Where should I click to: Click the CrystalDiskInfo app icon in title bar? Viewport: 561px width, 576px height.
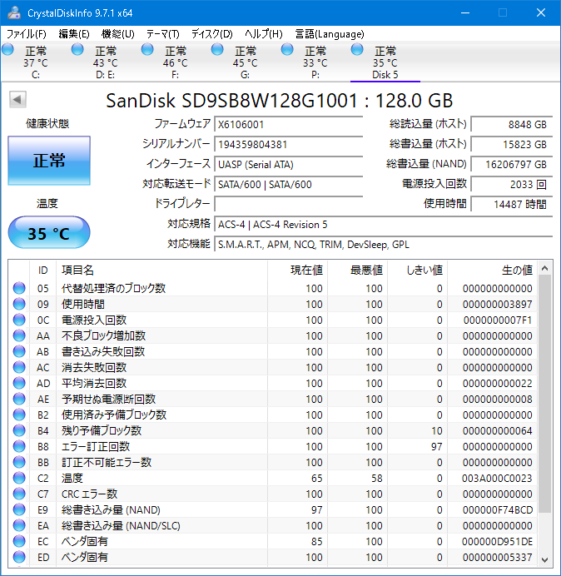click(14, 12)
